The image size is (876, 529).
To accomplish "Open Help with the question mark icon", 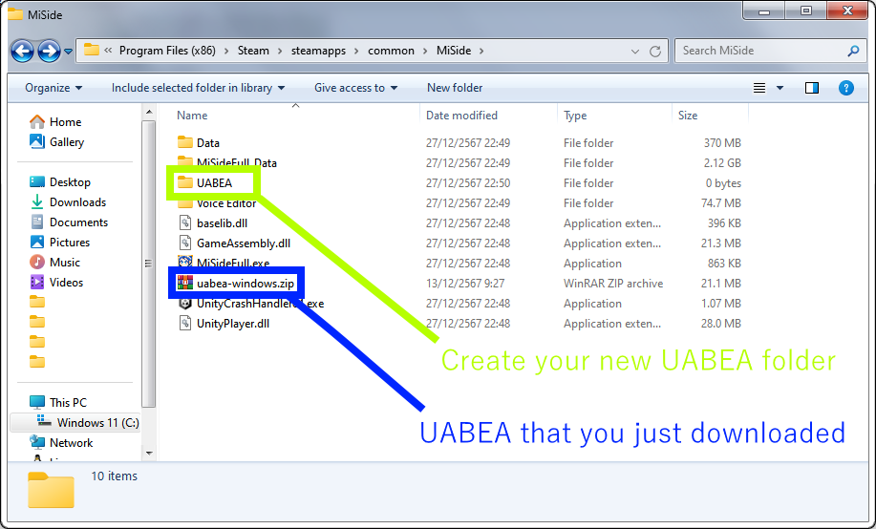I will [x=846, y=88].
